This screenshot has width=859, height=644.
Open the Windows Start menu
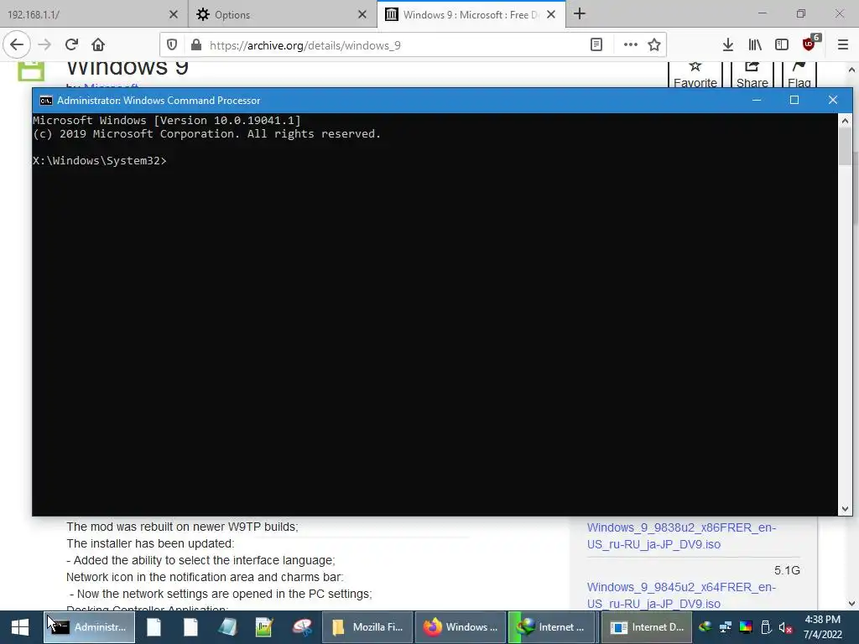[x=20, y=627]
